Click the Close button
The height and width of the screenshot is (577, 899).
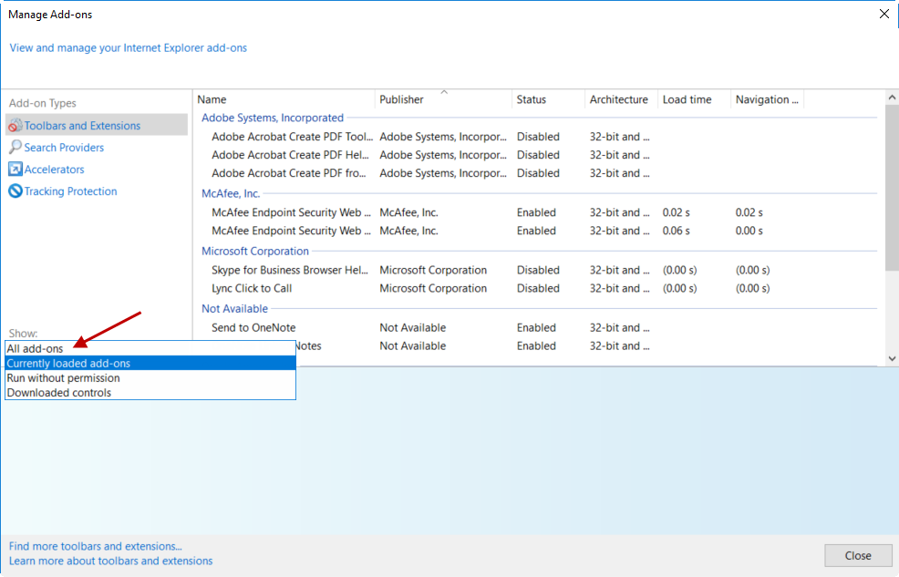coord(858,555)
